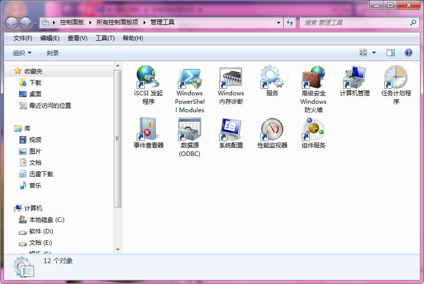Open recent pages dropdown beside Forward
This screenshot has height=284, width=424.
pyautogui.click(x=35, y=23)
